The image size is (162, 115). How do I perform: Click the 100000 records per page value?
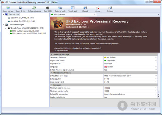pyautogui.click(x=107, y=88)
